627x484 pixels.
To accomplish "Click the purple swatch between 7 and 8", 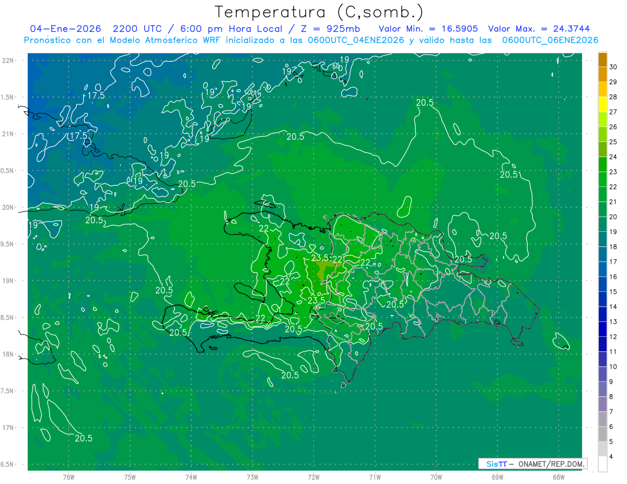I will (602, 404).
